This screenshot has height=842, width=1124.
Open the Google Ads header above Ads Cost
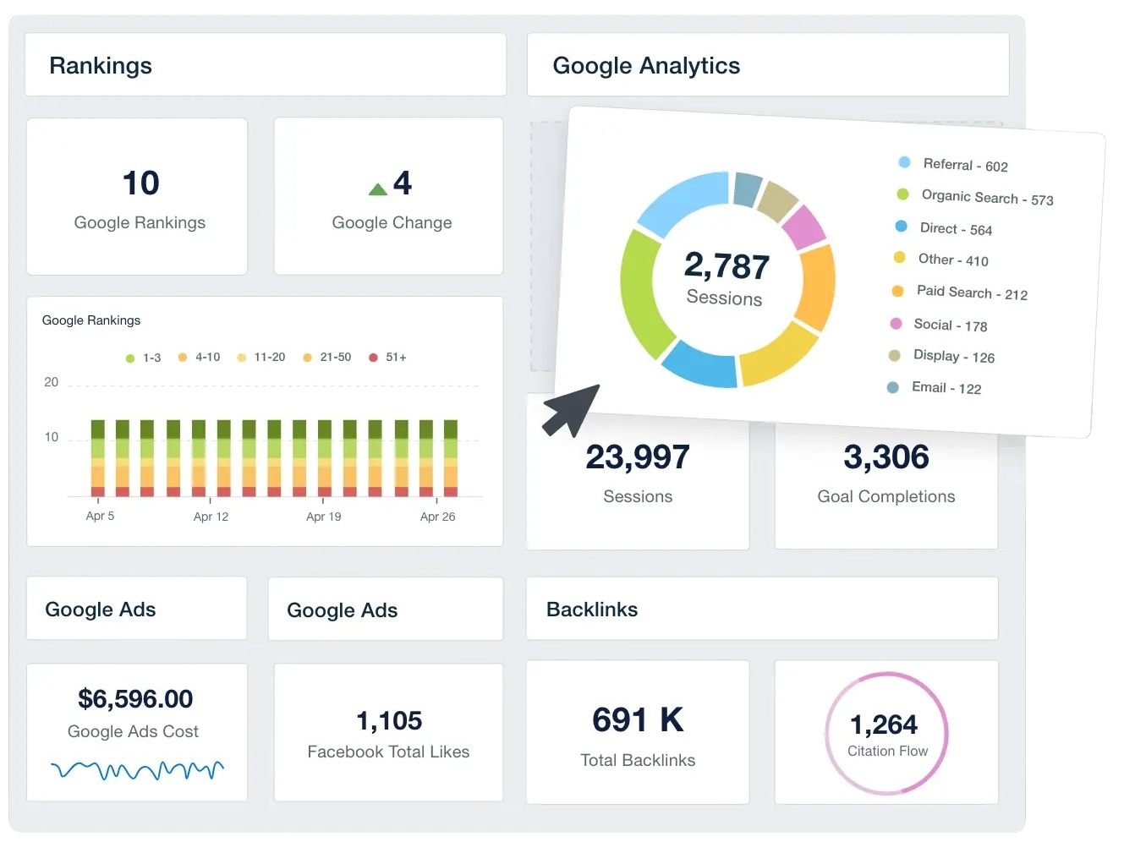click(x=137, y=609)
